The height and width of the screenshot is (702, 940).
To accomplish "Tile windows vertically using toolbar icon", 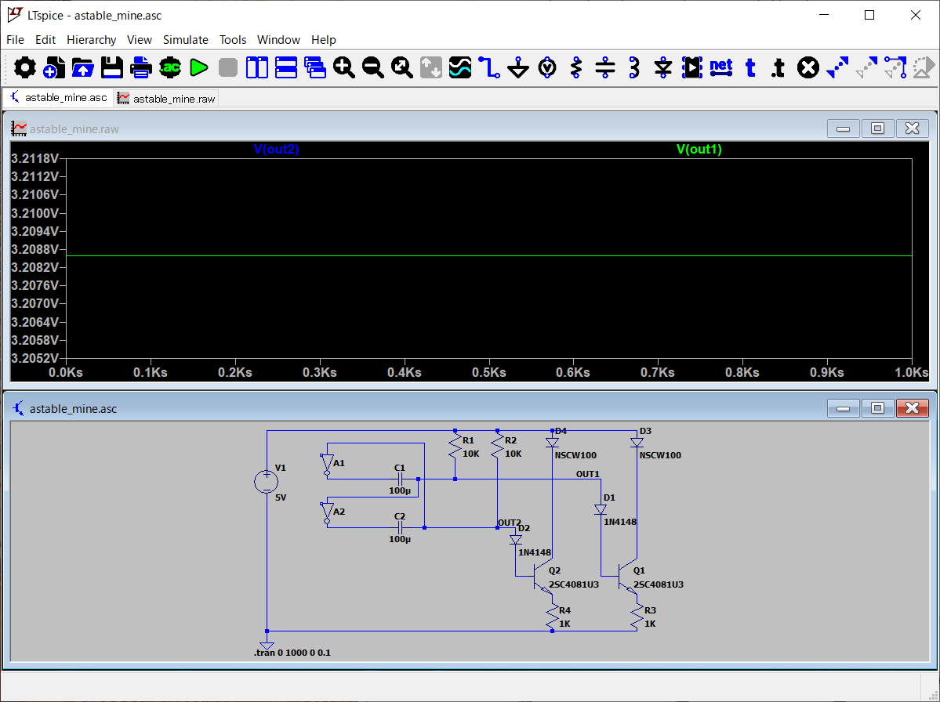I will tap(257, 68).
